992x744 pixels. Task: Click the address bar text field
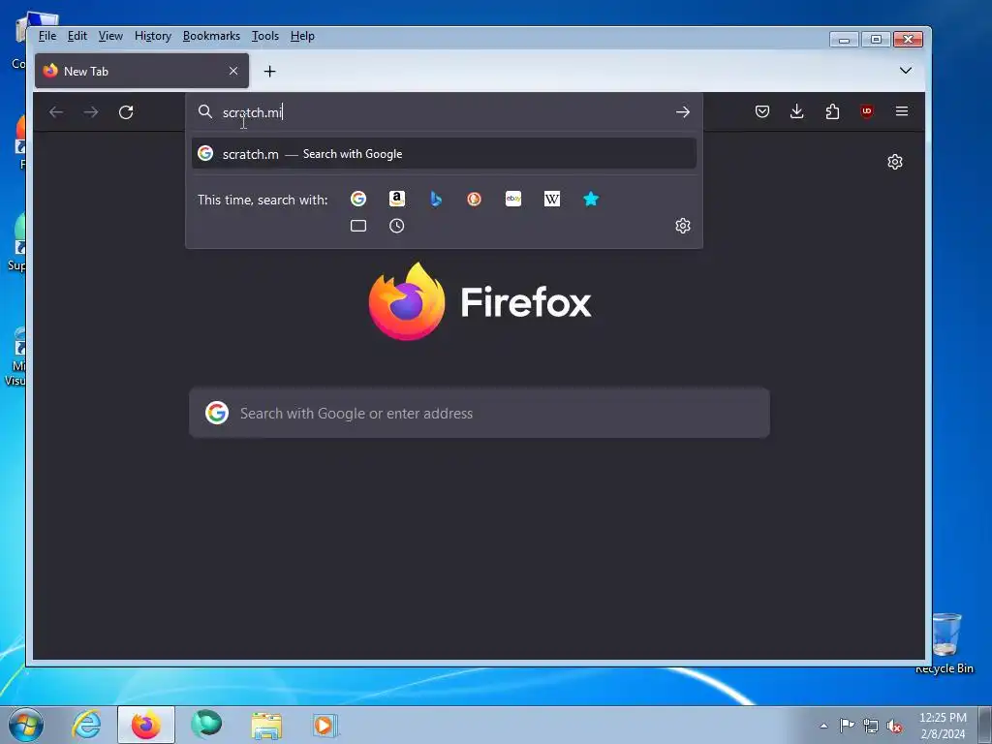443,112
